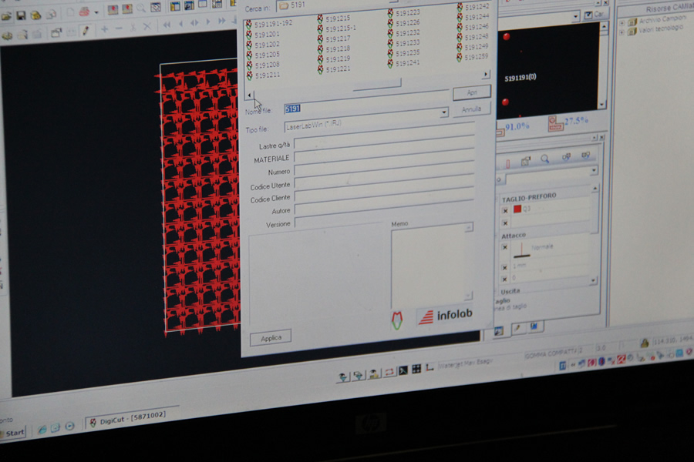Click the red C3 color swatch
Screen dimensions: 694x462
point(517,209)
